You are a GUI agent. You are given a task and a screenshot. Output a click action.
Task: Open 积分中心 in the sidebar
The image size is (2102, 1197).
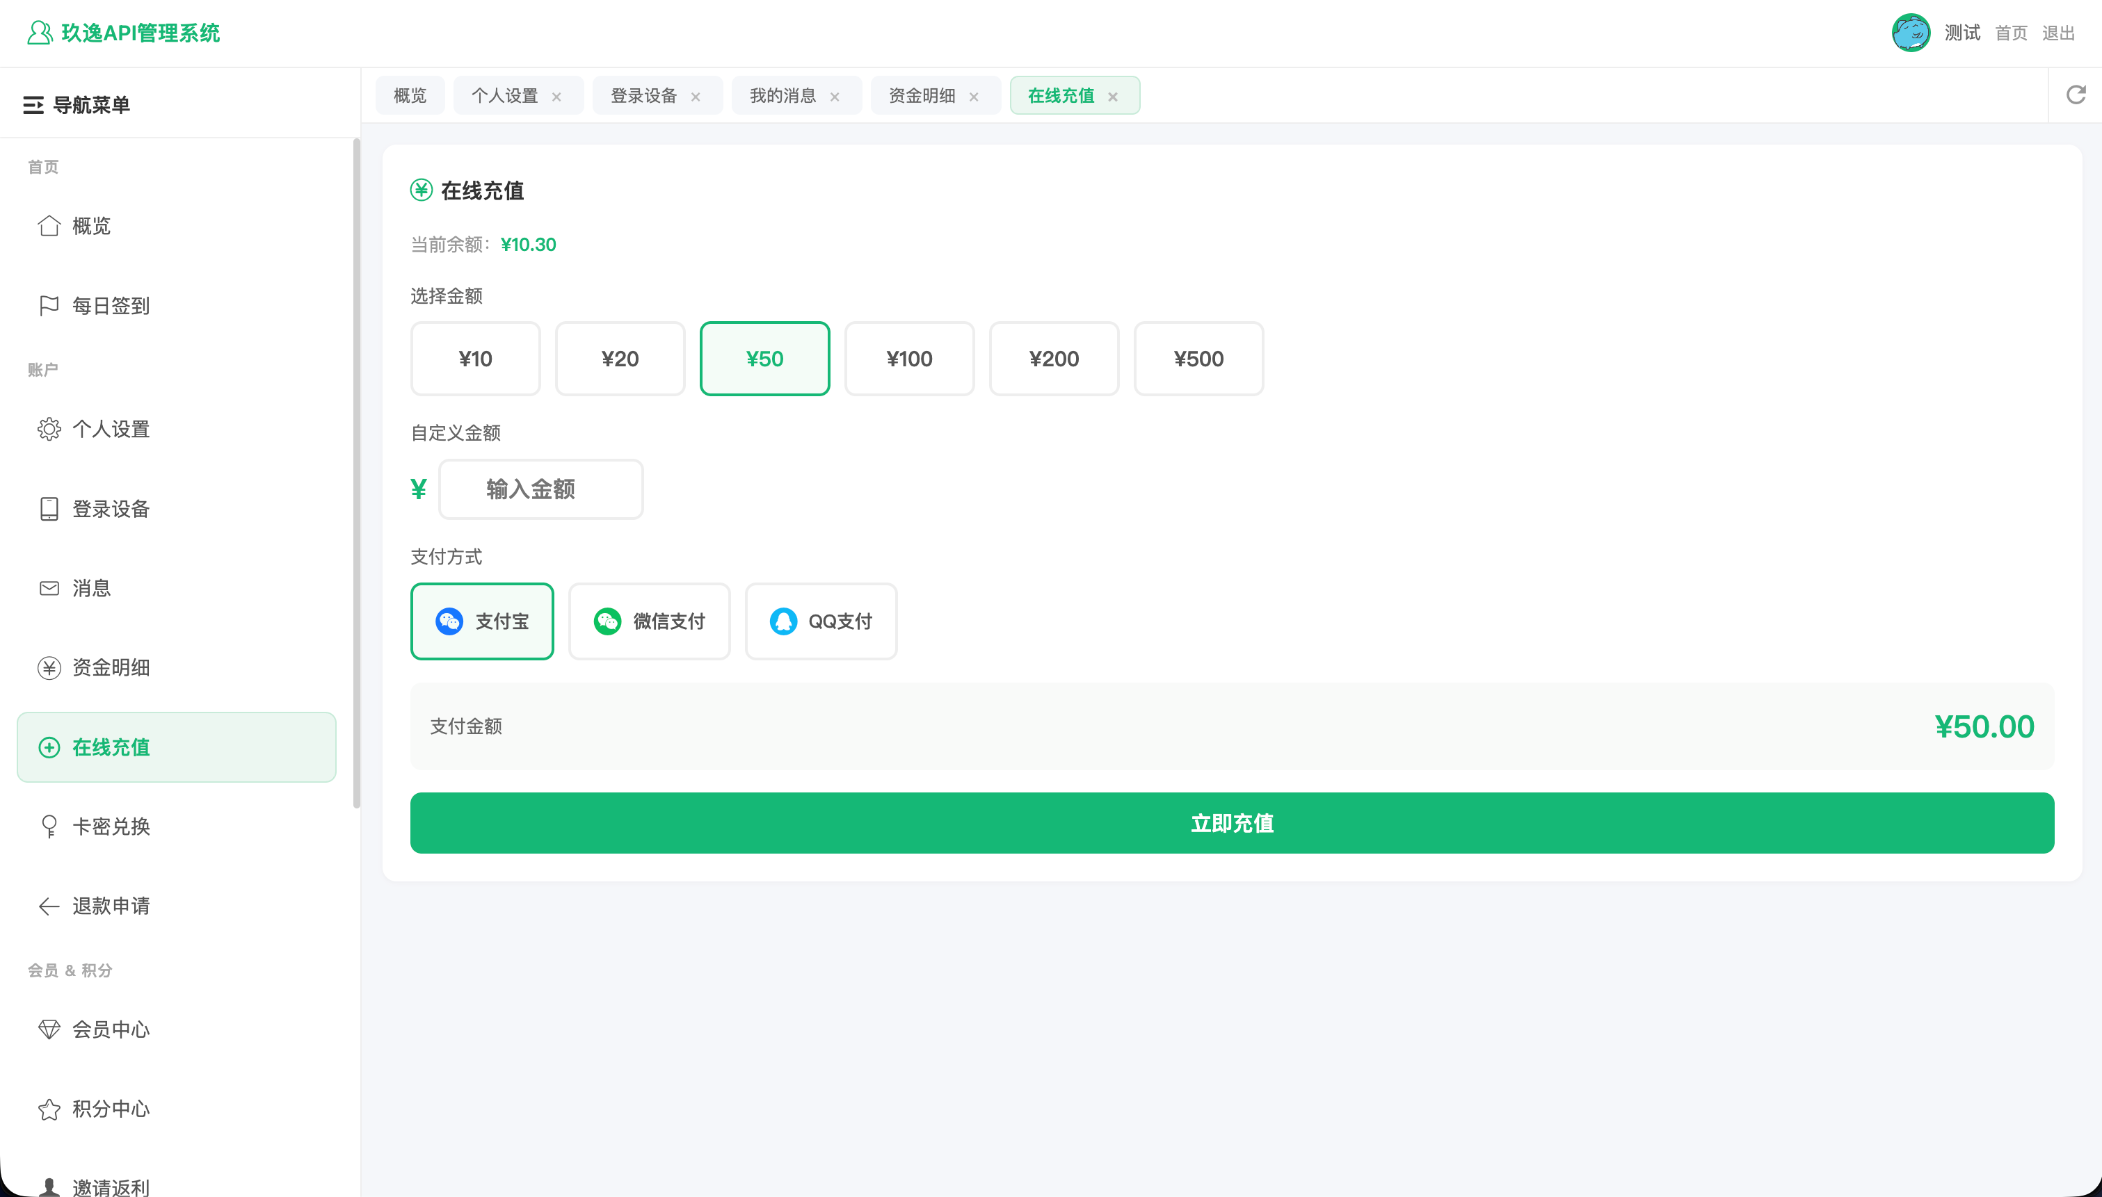[176, 1109]
